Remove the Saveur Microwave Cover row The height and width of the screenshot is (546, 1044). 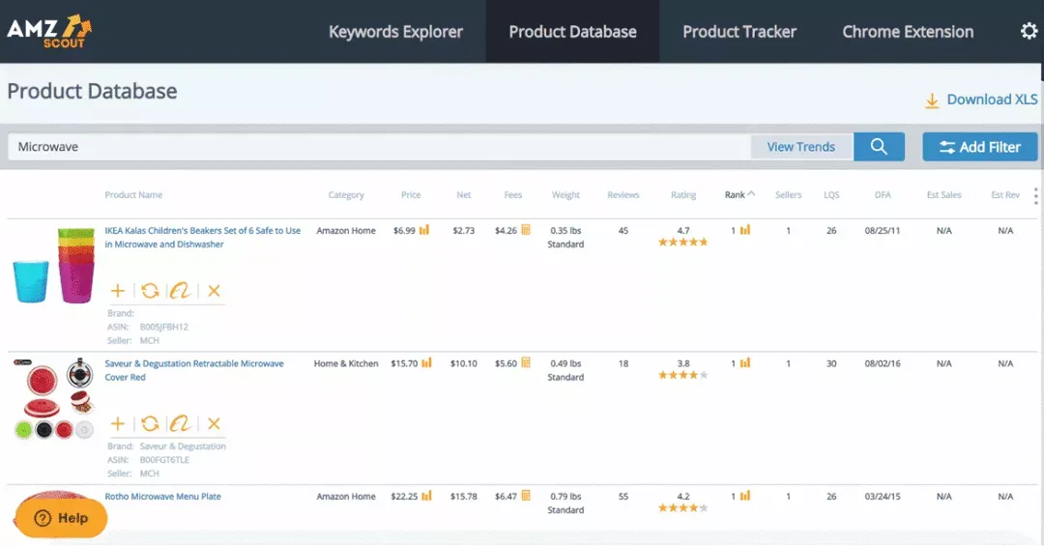tap(214, 423)
